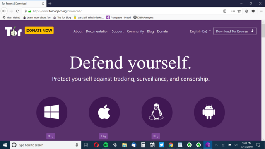This screenshot has height=149, width=265.
Task: Open the Documentation menu item
Action: coord(97,31)
